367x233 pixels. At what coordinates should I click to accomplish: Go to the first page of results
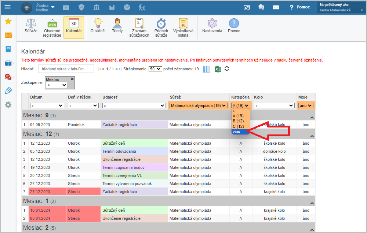pos(99,69)
